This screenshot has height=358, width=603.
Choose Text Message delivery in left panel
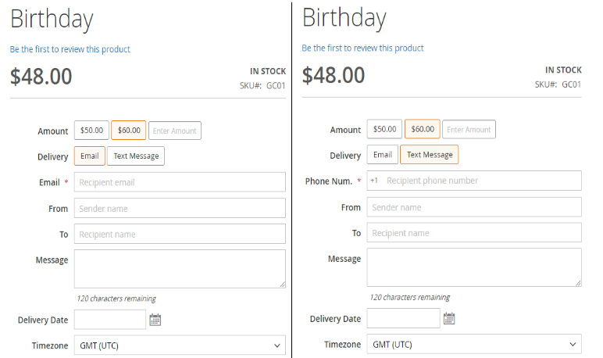(136, 156)
